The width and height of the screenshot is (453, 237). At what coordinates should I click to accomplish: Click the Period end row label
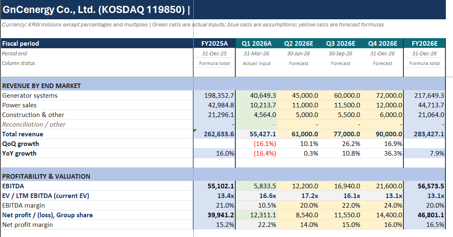tap(14, 53)
